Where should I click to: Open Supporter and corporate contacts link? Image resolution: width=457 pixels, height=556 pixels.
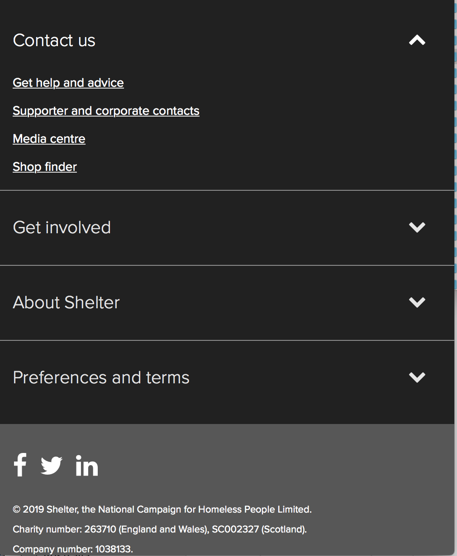pos(106,111)
